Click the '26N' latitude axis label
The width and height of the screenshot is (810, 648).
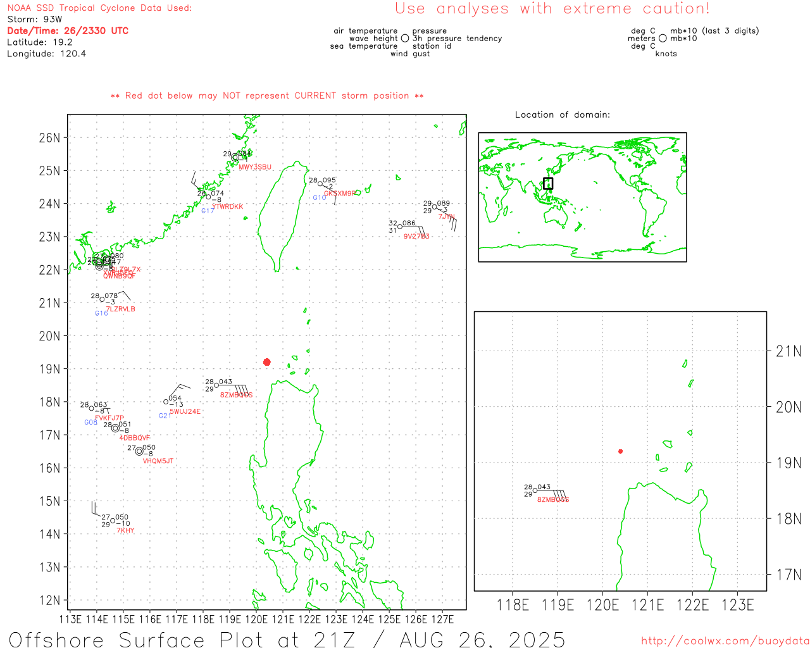(x=49, y=137)
